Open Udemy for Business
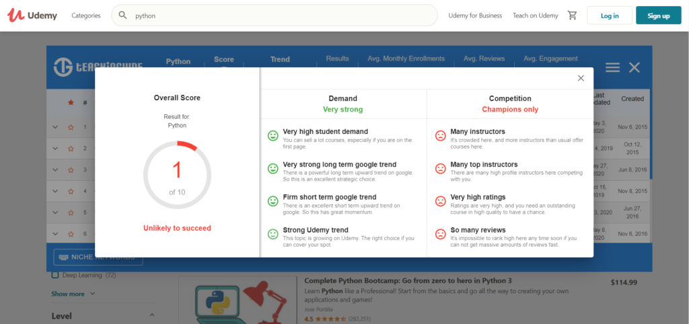The height and width of the screenshot is (324, 689). (x=475, y=15)
